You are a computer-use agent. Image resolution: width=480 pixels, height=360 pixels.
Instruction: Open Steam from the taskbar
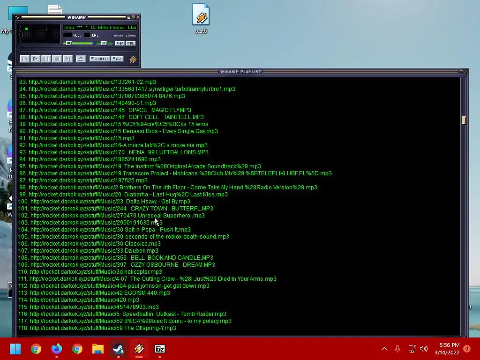119,349
